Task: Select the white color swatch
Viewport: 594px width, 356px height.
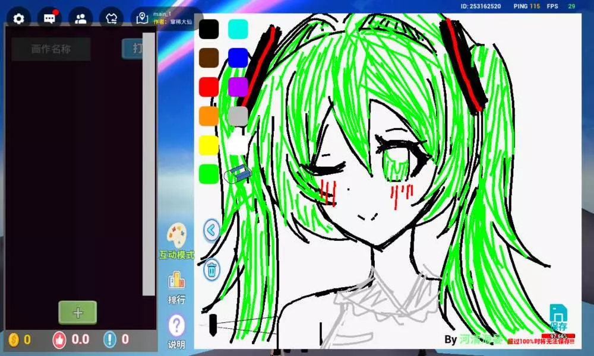Action: point(238,145)
